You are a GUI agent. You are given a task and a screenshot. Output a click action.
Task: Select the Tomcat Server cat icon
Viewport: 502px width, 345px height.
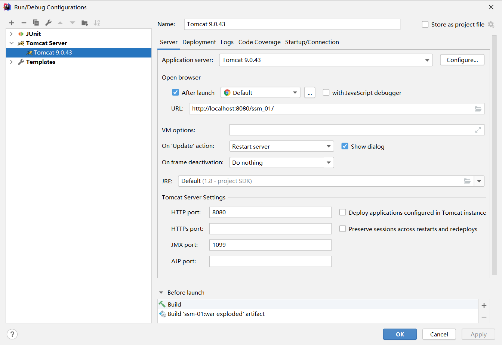pos(21,43)
